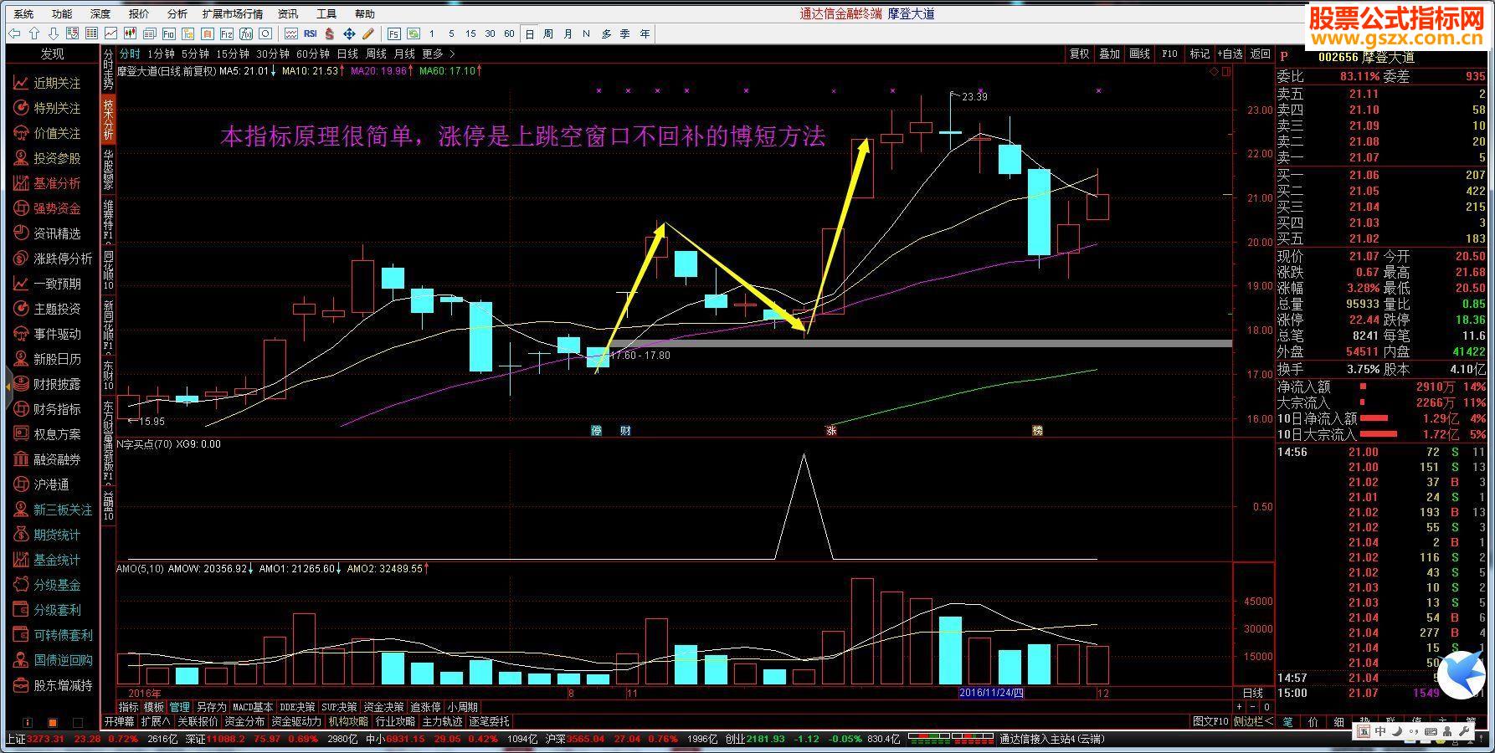This screenshot has width=1495, height=753.
Task: Switch chart to 15分钟 period
Action: tap(233, 54)
